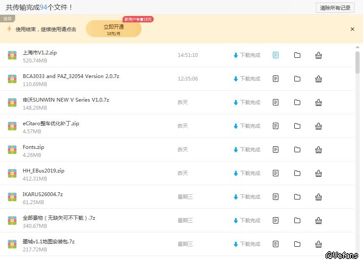Open containing folder of 上海市V1.2.zip
Viewport: 363px width, 264px height.
[297, 55]
